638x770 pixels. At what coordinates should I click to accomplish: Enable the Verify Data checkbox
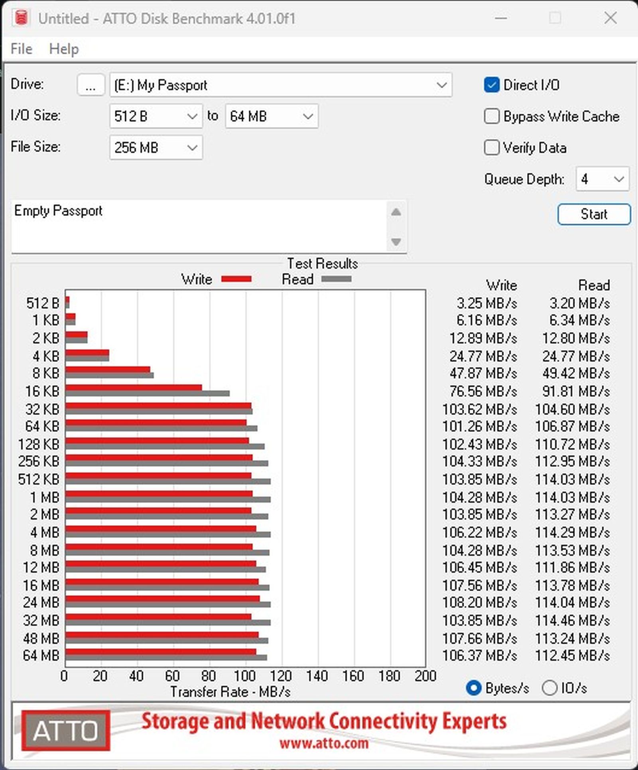point(491,148)
